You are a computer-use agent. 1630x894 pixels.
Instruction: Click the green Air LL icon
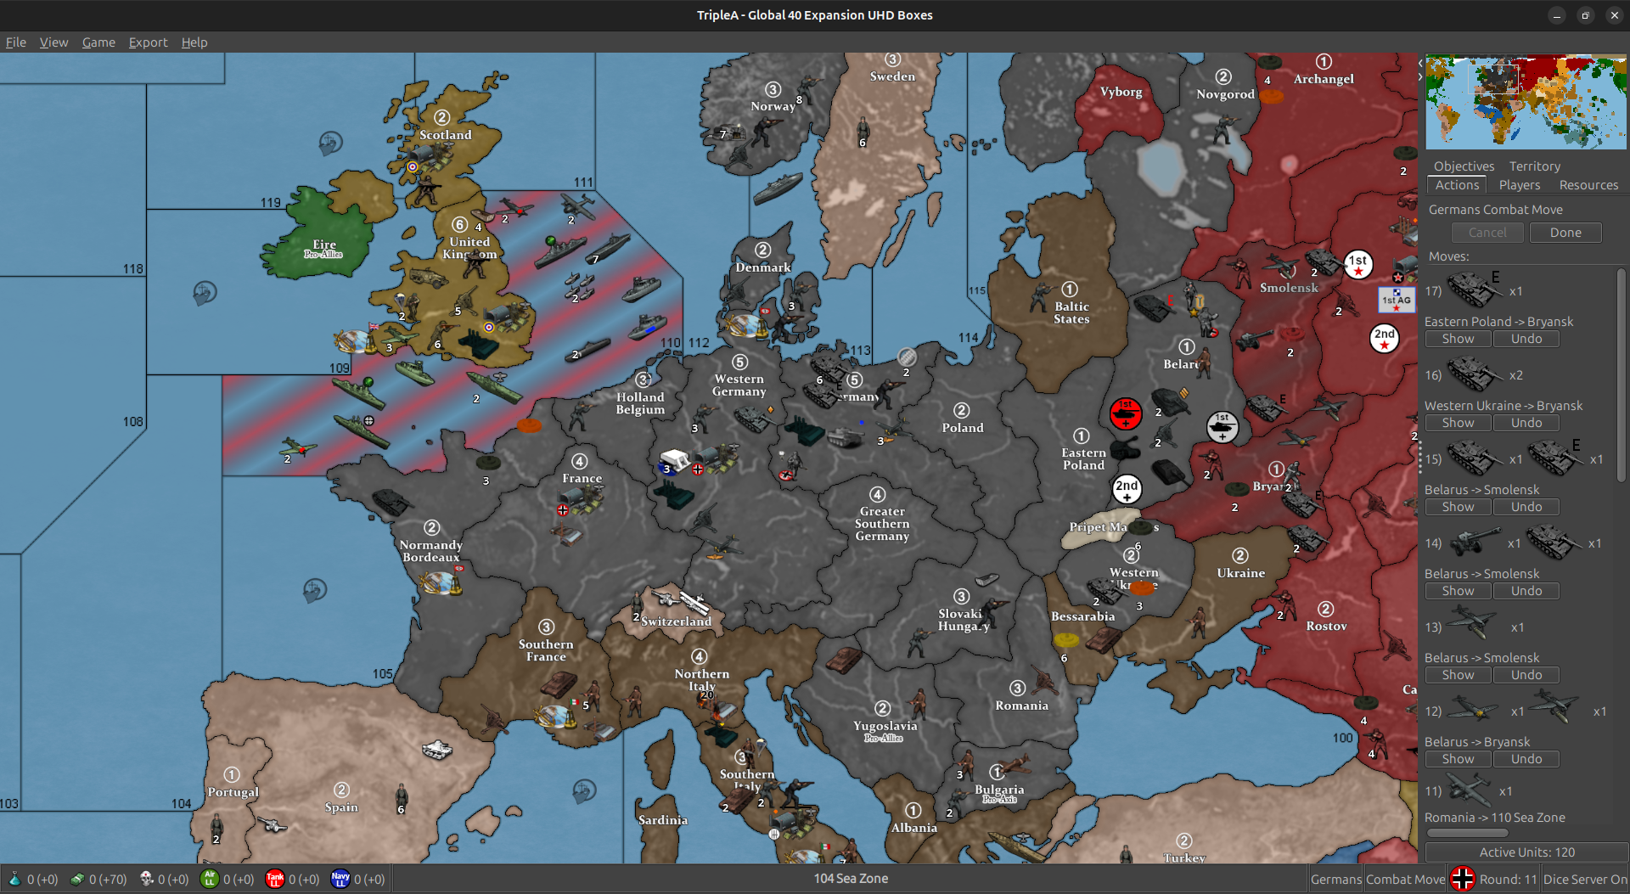[209, 880]
